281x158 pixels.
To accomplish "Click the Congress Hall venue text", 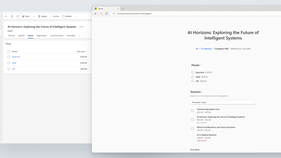I will (x=222, y=48).
